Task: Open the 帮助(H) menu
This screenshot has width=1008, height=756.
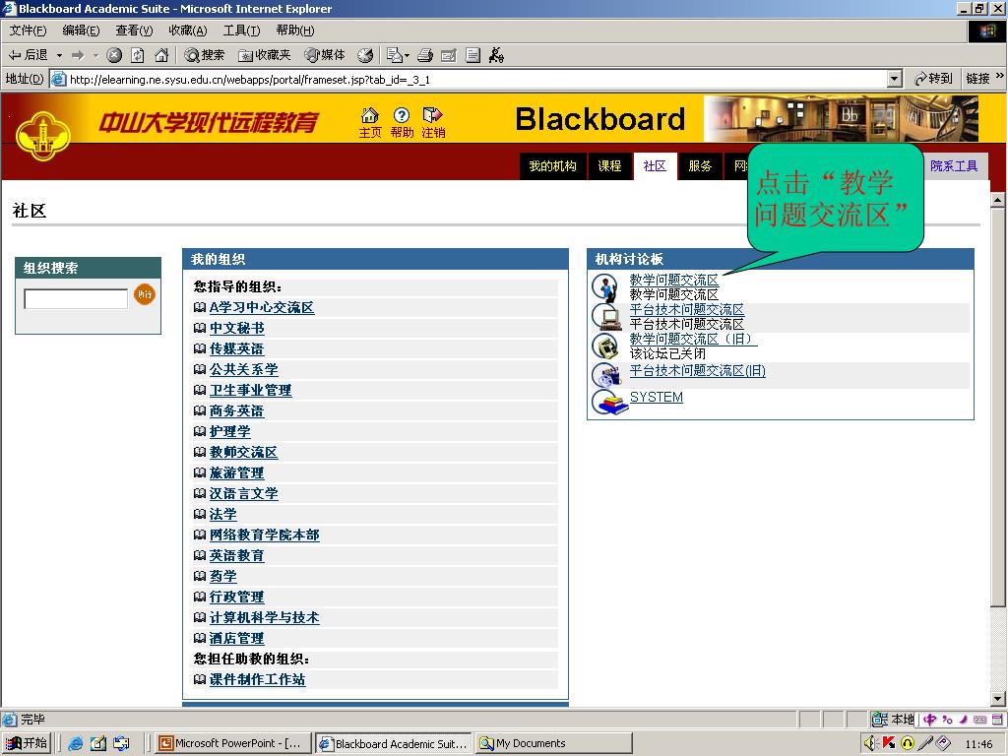Action: [295, 31]
